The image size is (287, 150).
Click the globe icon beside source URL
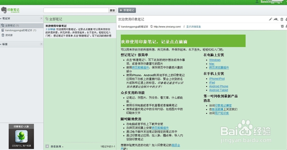coord(152,26)
